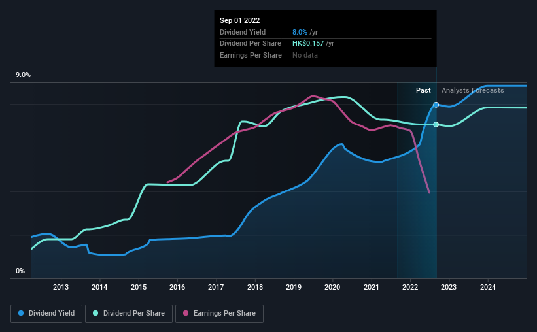The height and width of the screenshot is (332, 537).
Task: Click the pink Earnings Per Share legend dot
Action: coord(186,314)
